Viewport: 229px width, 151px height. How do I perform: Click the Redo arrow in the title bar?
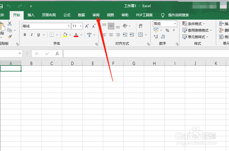click(20, 6)
